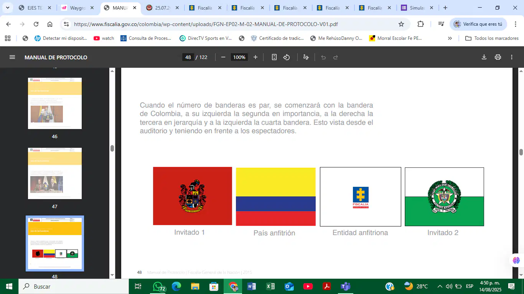
Task: Open WhatsApp from the taskbar
Action: pyautogui.click(x=158, y=286)
